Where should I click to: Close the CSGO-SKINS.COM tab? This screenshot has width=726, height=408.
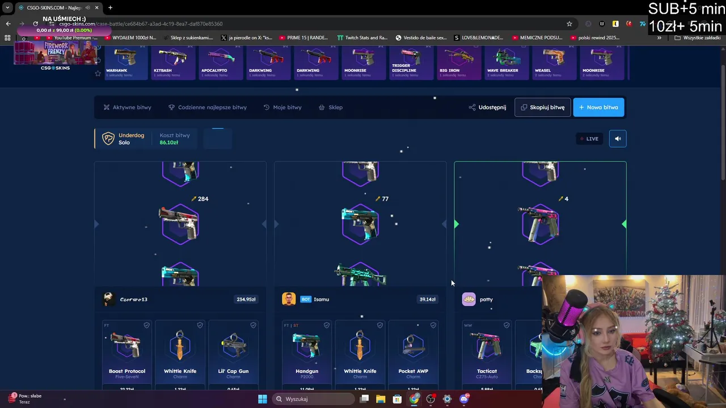pos(97,7)
